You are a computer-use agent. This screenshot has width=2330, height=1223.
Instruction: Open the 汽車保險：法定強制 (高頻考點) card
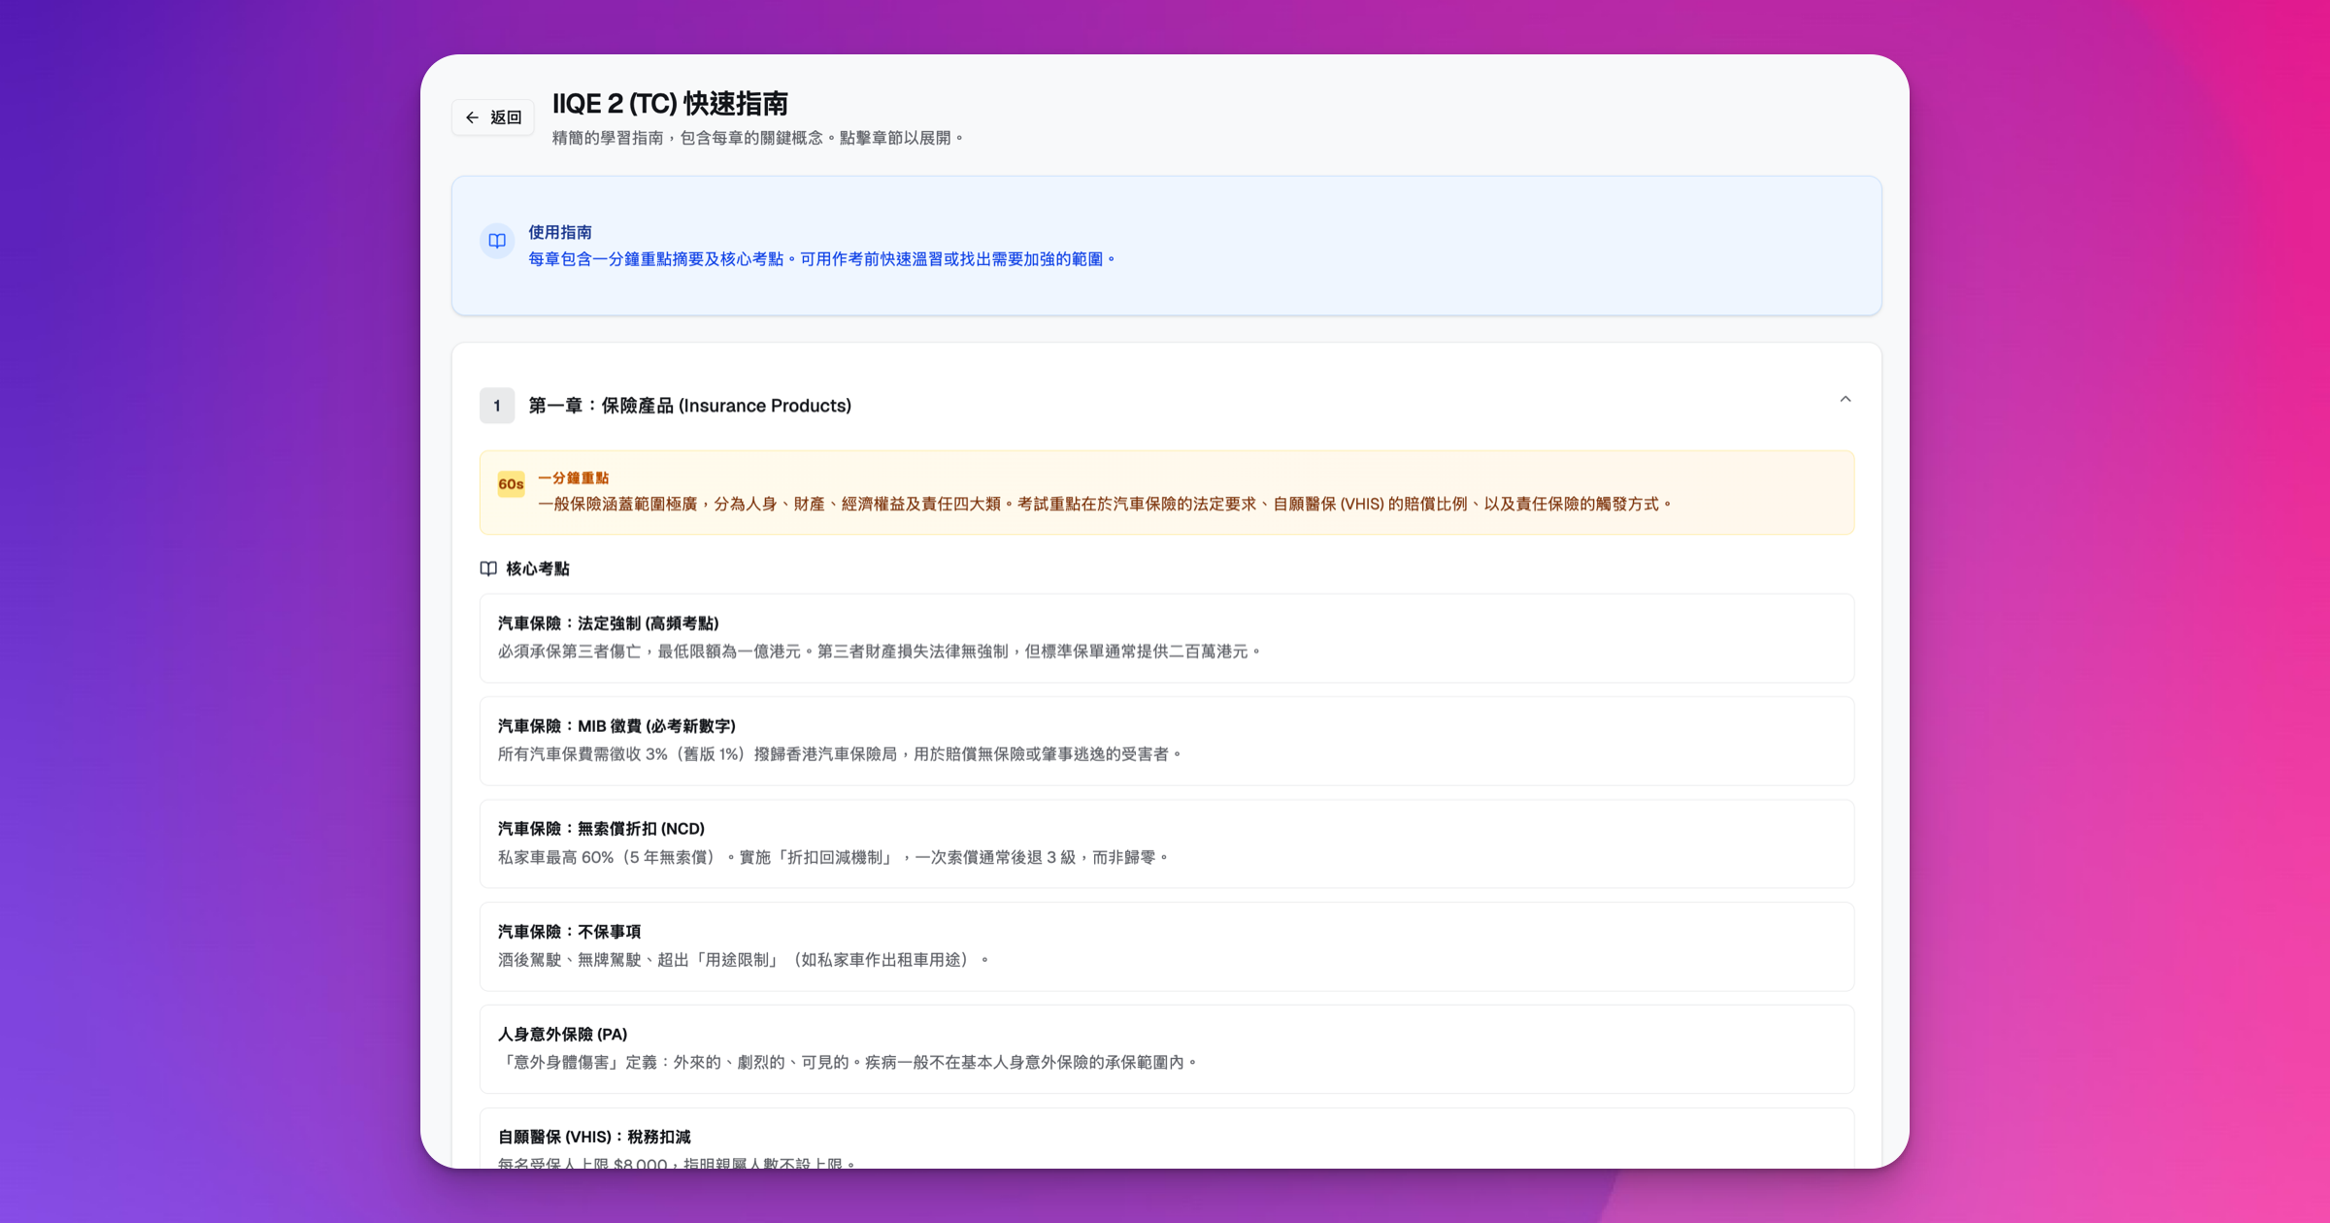coord(1167,638)
